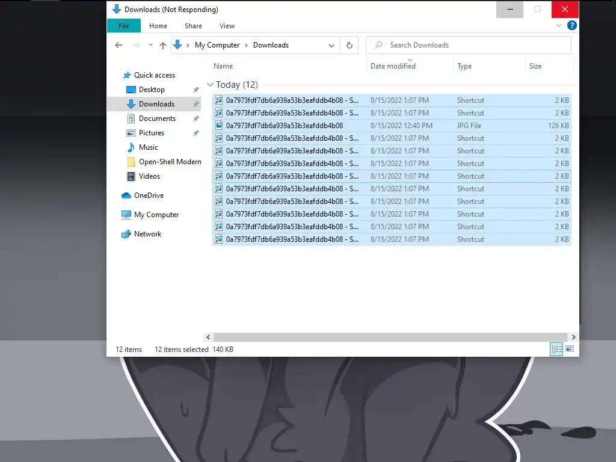Viewport: 616px width, 462px height.
Task: Click the address bar blue download arrow icon
Action: click(x=177, y=45)
